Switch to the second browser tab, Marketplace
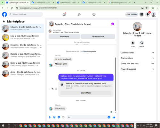Viewport: 160px width, 128px height. coord(43,3)
